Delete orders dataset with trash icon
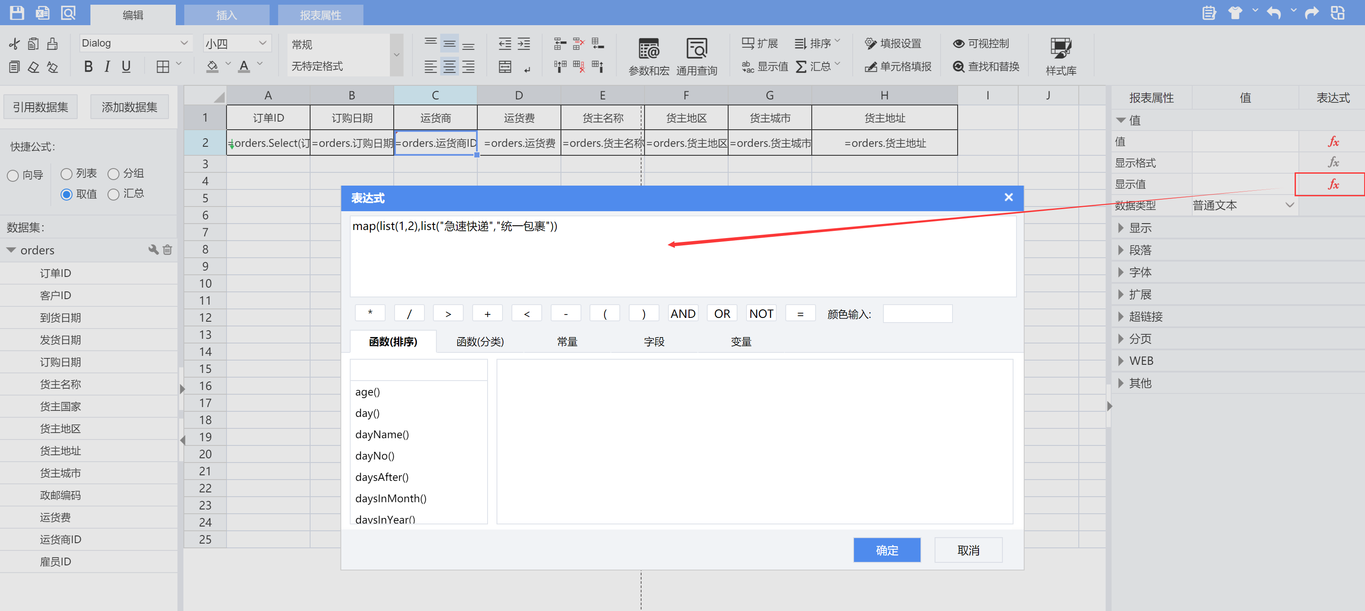 (168, 250)
